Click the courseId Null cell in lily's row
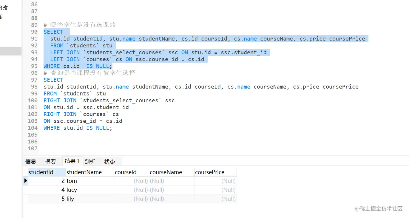The image size is (409, 218). pos(132,199)
